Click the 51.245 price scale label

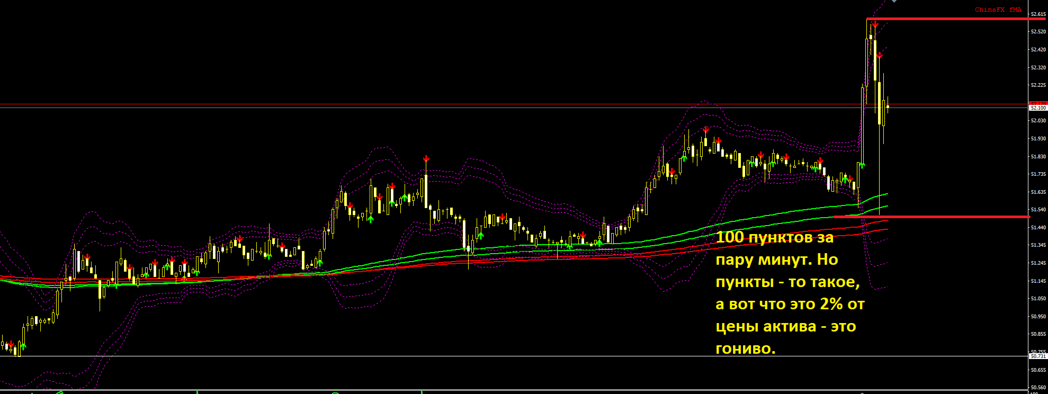click(x=1038, y=263)
